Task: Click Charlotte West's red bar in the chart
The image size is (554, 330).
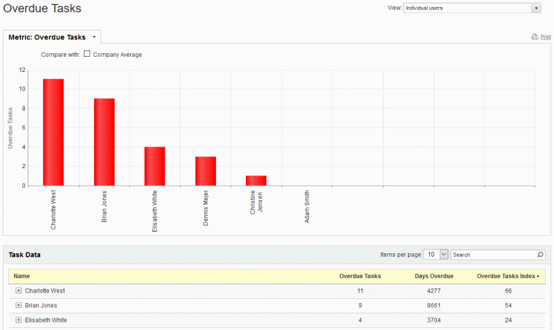Action: click(x=53, y=132)
